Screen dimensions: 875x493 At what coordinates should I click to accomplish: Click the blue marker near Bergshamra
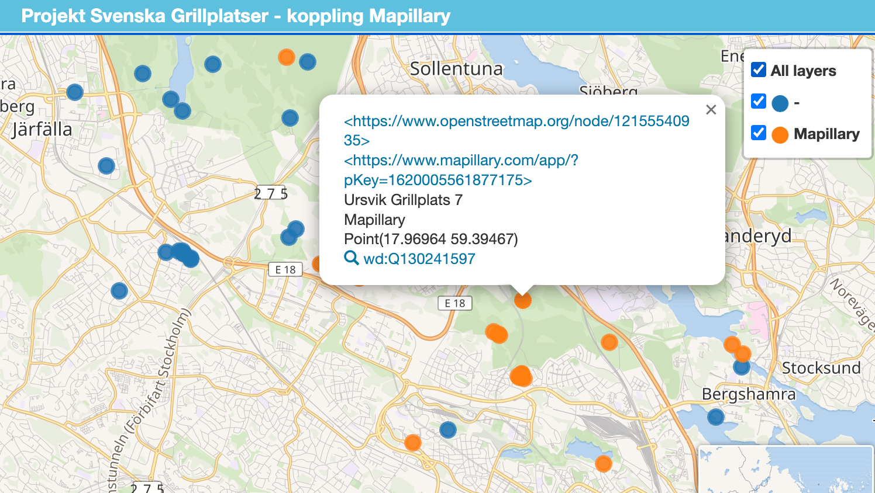tap(716, 417)
